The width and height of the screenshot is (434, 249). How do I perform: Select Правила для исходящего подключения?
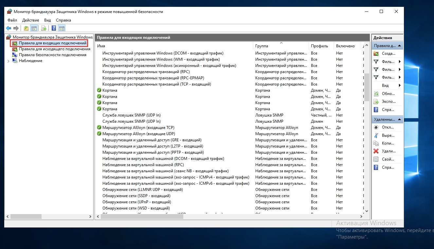[x=54, y=49]
